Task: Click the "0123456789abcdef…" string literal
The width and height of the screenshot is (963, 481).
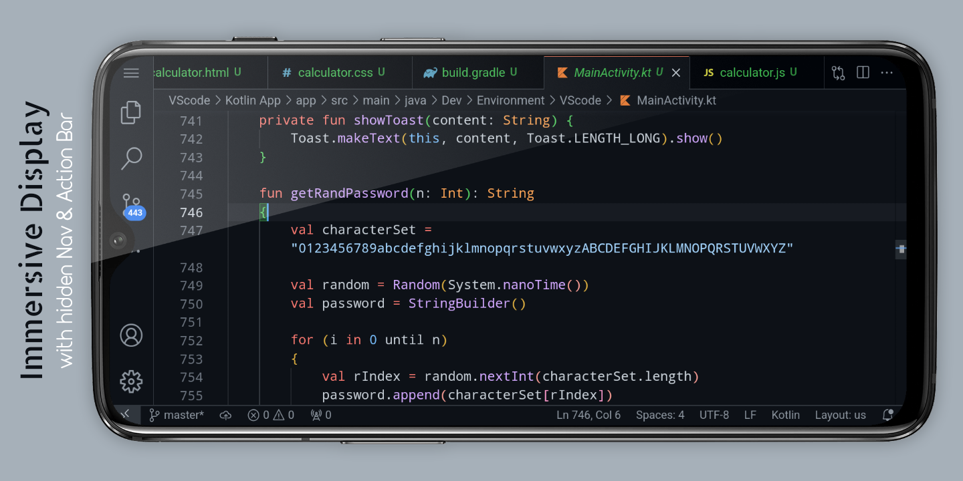Action: tap(542, 249)
